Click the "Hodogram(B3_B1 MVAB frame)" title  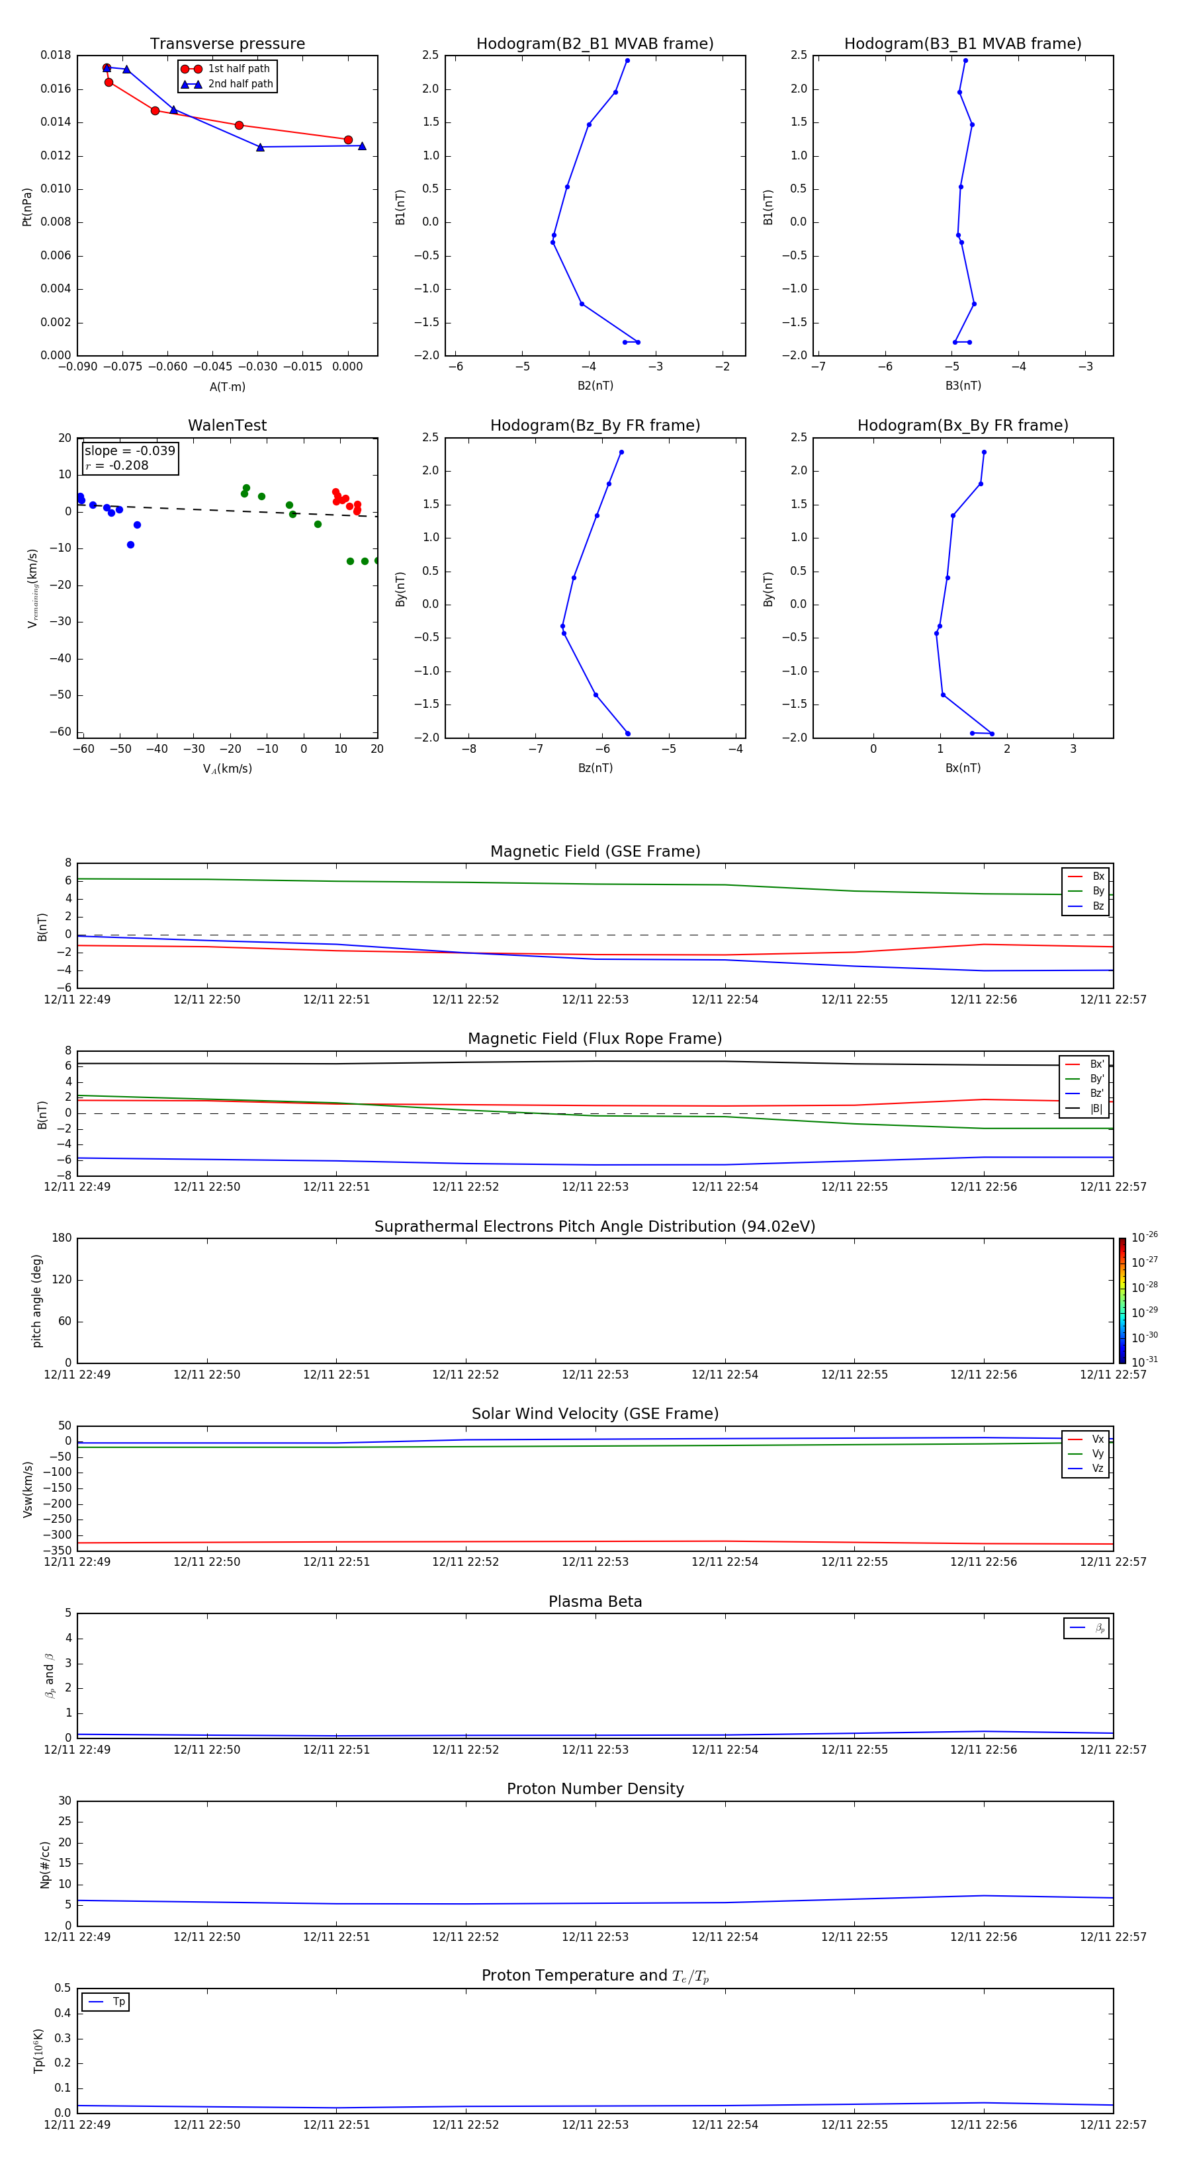pos(963,44)
